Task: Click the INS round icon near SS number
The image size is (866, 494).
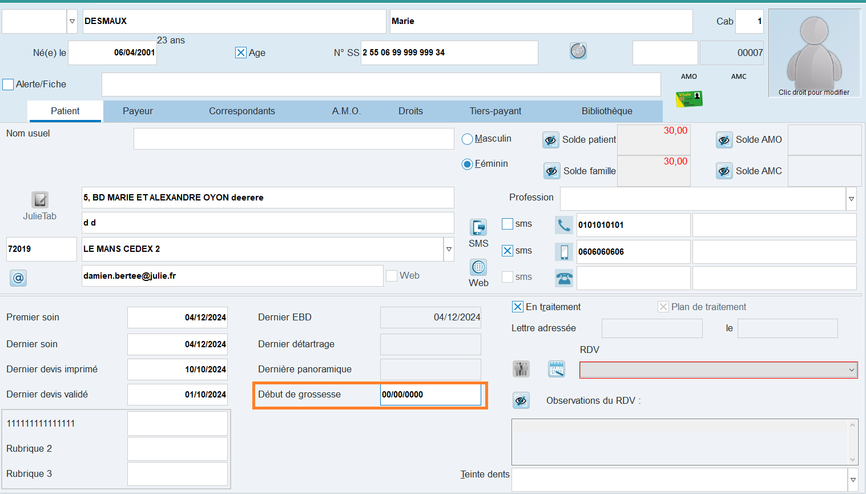Action: 578,51
